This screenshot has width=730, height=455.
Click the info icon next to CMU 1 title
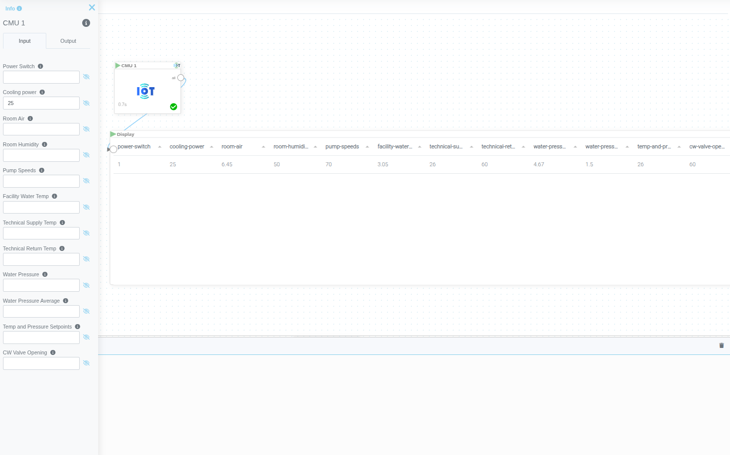[x=86, y=23]
